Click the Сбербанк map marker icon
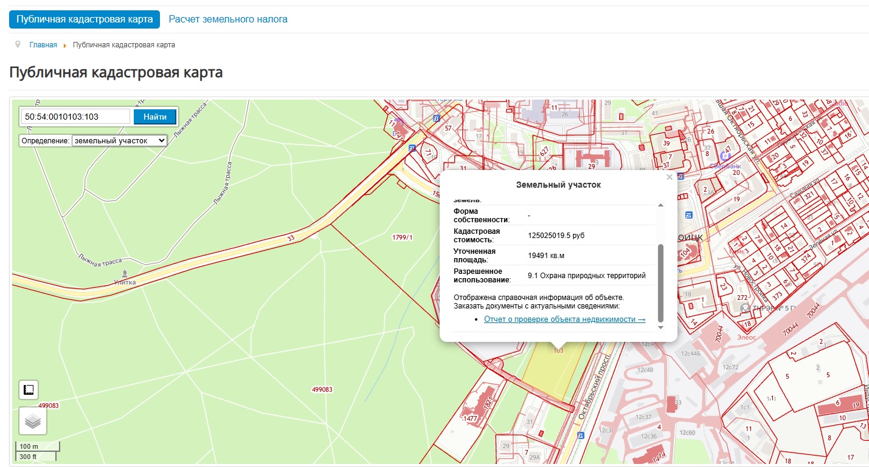 [724, 156]
